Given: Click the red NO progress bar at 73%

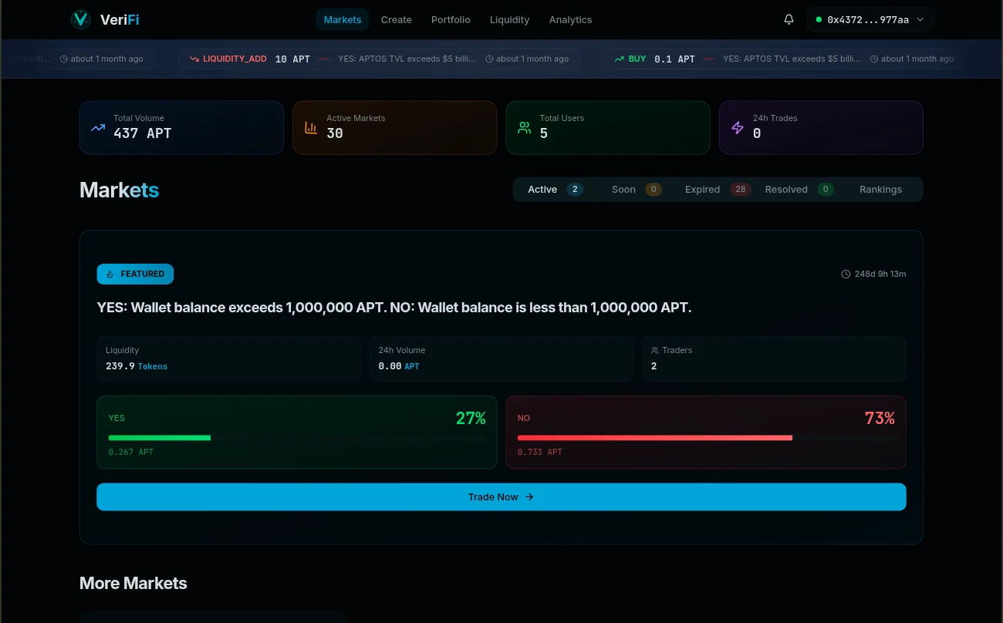Looking at the screenshot, I should click(654, 437).
